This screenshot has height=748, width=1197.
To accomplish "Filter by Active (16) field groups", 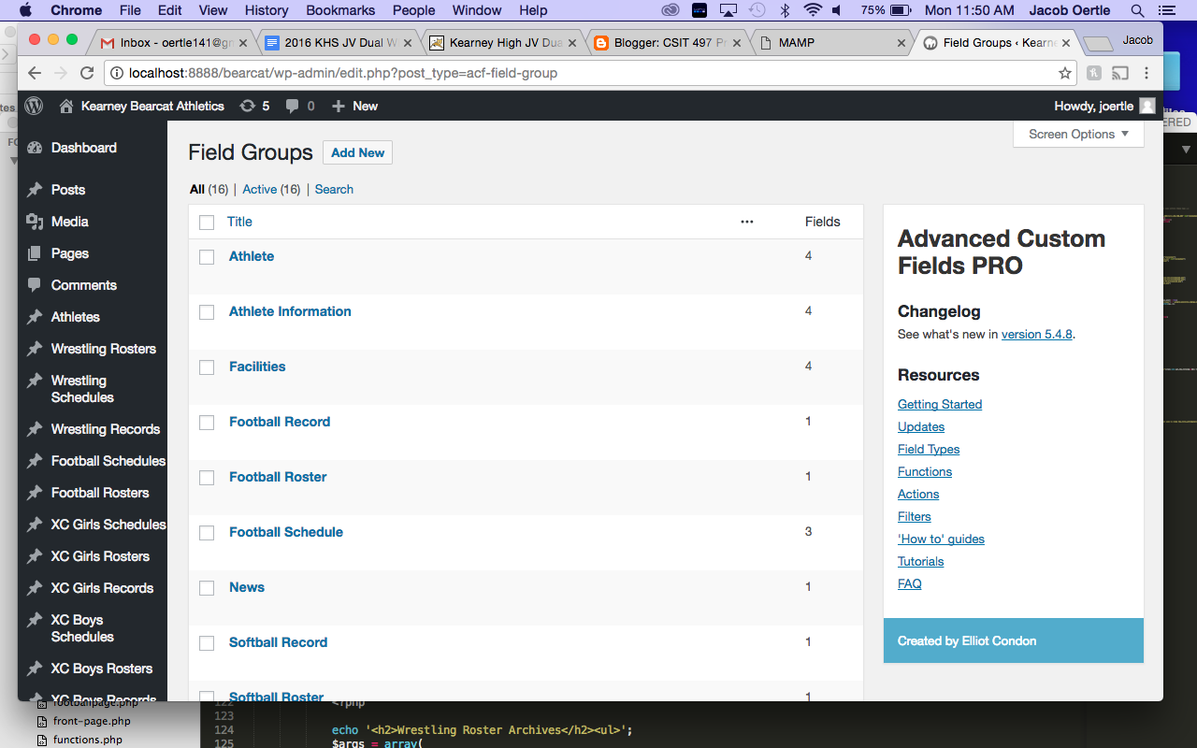I will [271, 189].
